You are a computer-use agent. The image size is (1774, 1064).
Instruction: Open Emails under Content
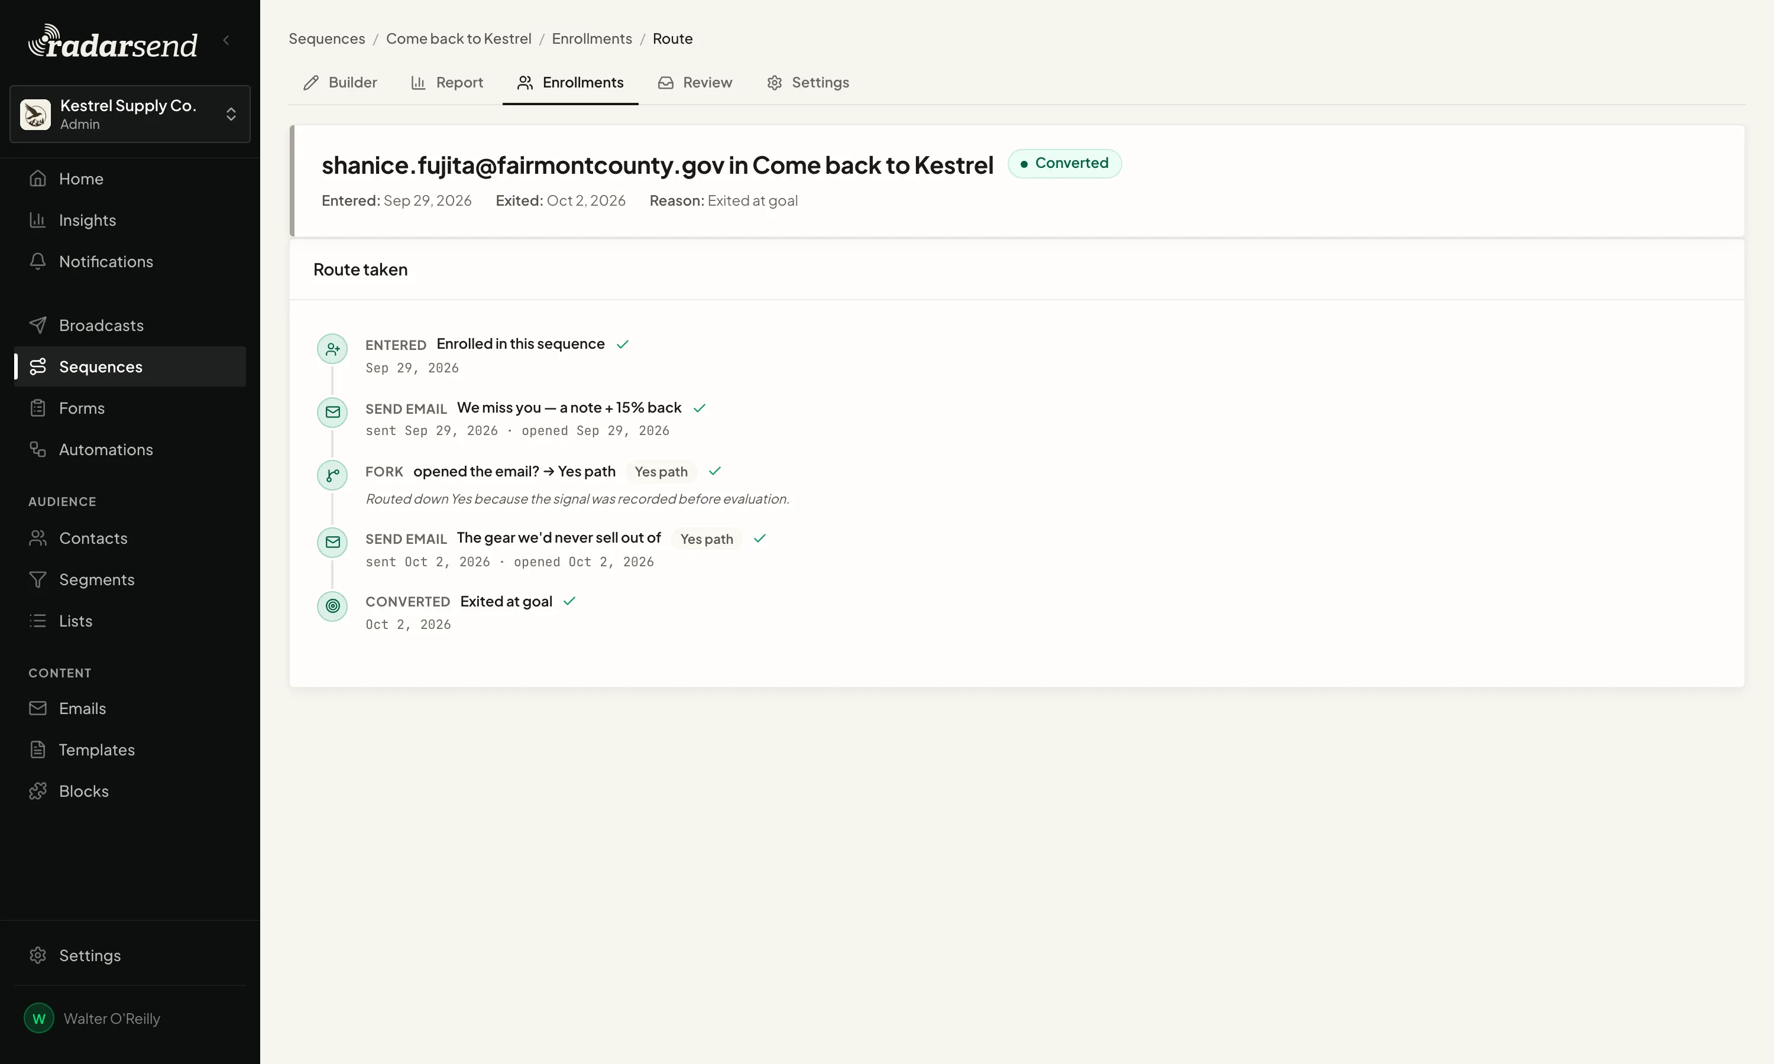click(x=130, y=708)
